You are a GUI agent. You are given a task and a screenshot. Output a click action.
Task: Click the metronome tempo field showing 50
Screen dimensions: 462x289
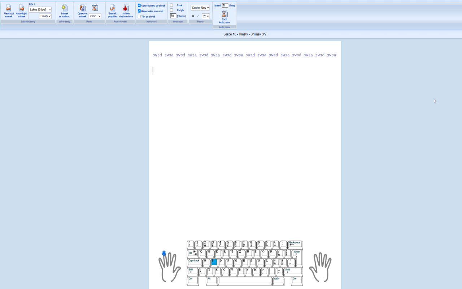point(173,16)
